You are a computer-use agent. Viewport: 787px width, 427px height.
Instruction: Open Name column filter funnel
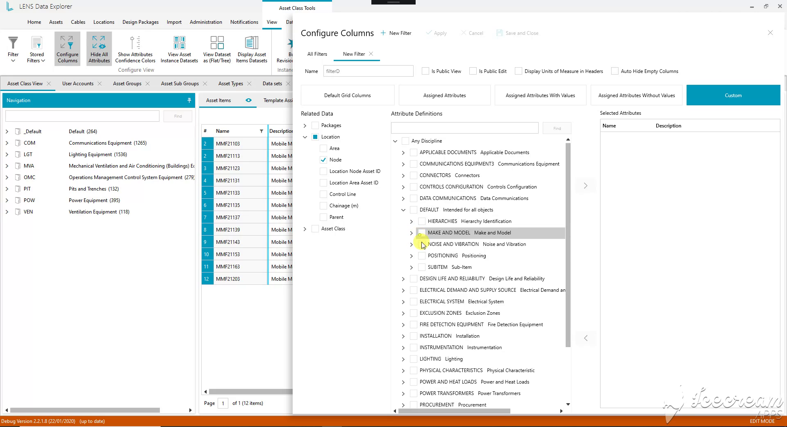coord(261,131)
